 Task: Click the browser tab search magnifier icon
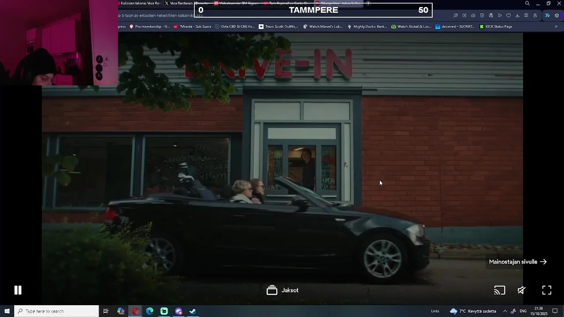[527, 4]
